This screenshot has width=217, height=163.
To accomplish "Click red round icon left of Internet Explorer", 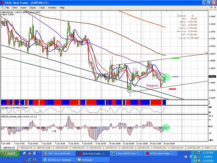I will point(25,160).
